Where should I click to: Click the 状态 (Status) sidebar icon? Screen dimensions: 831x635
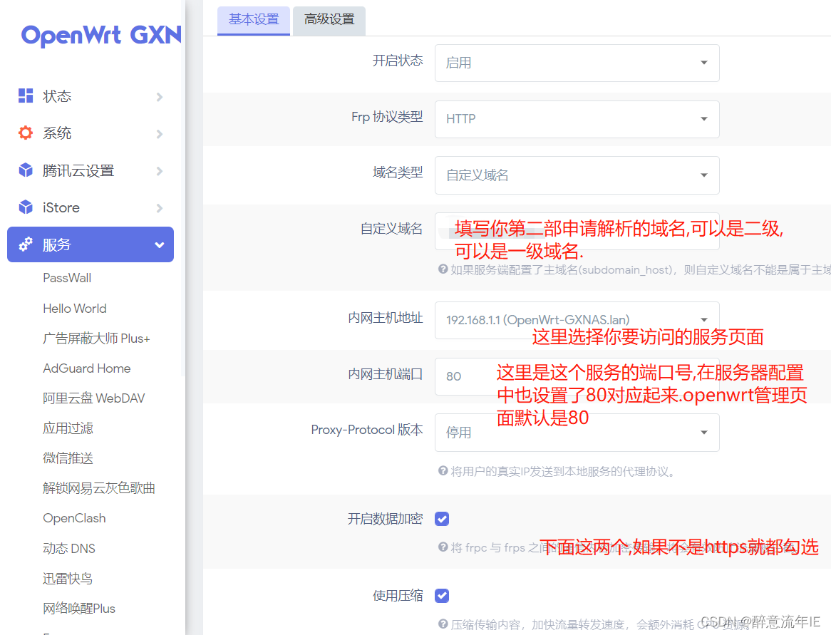click(x=25, y=95)
